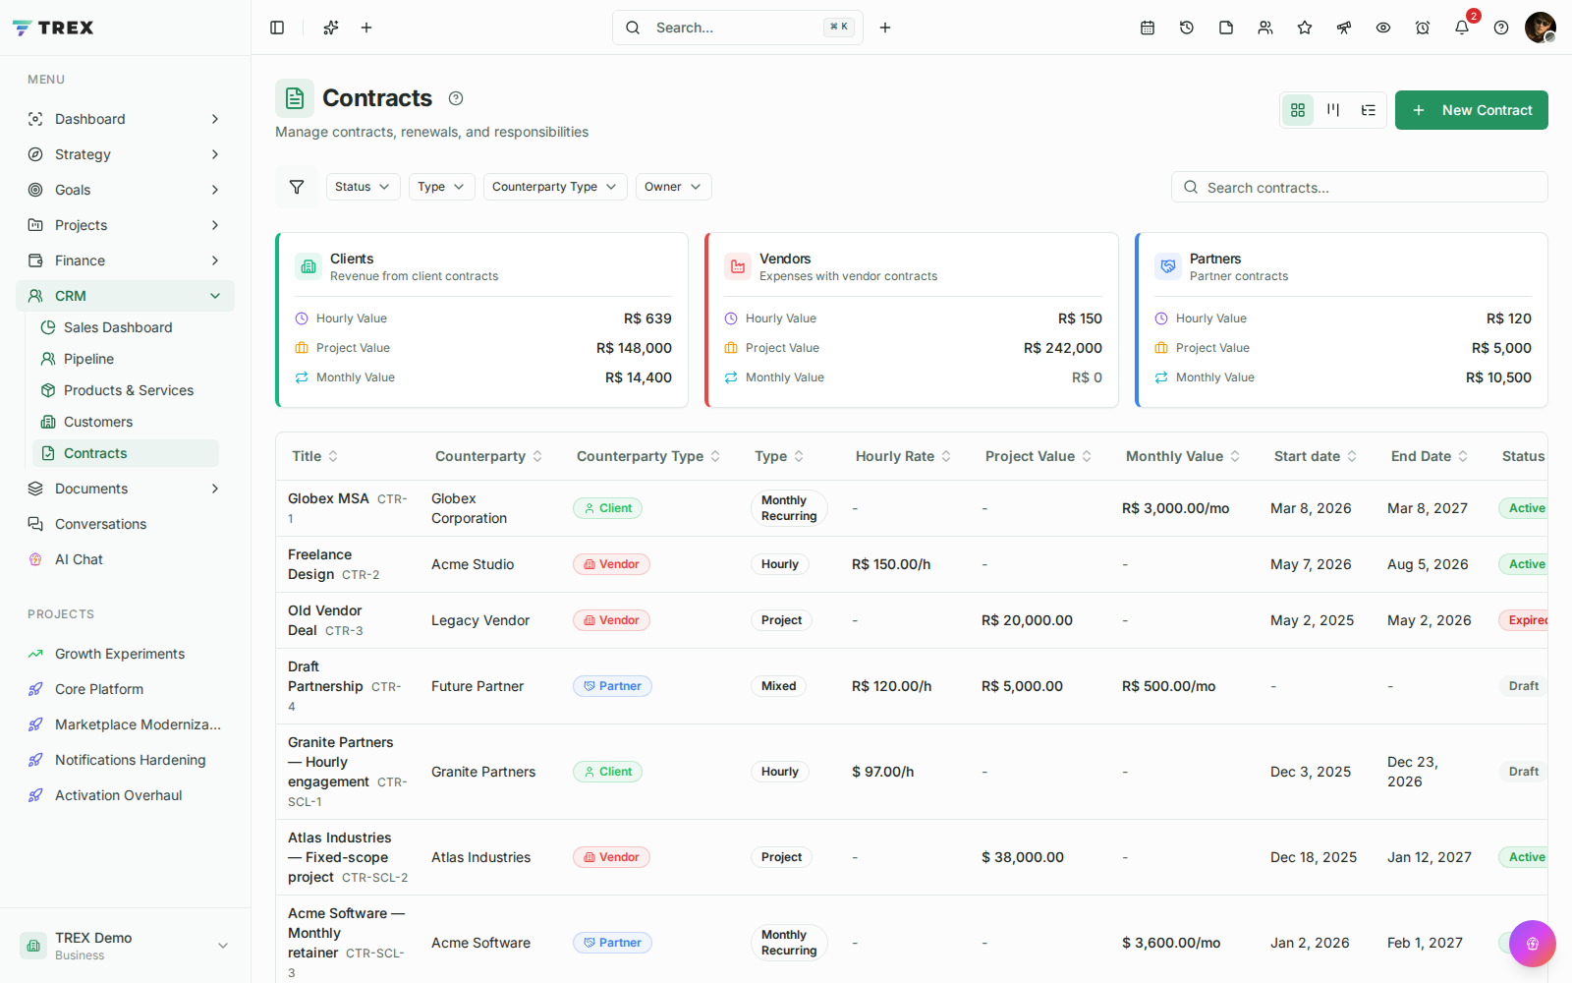Switch to list tree view
Viewport: 1572px width, 983px height.
tap(1369, 110)
